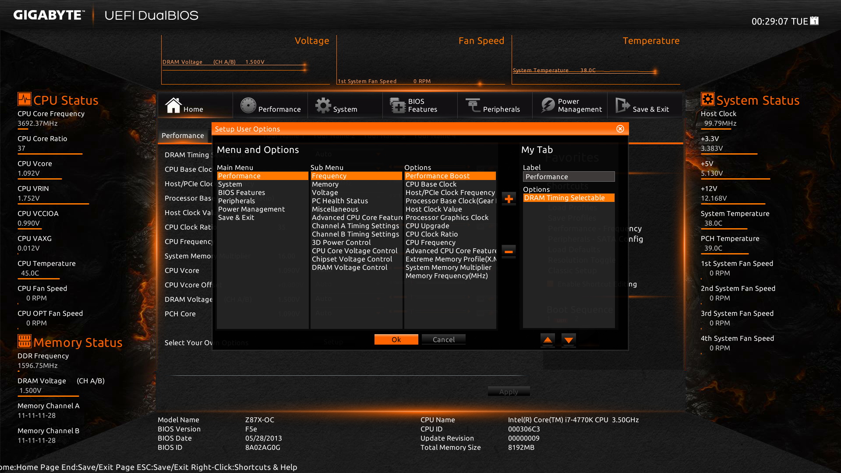
Task: Select DRAM Timing Selectable in My Tab options
Action: (x=569, y=198)
